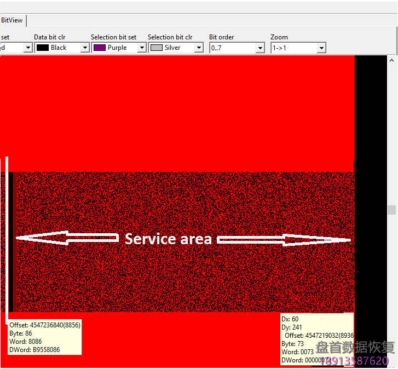398x369 pixels.
Task: Click the Black color swatch
Action: [x=42, y=48]
